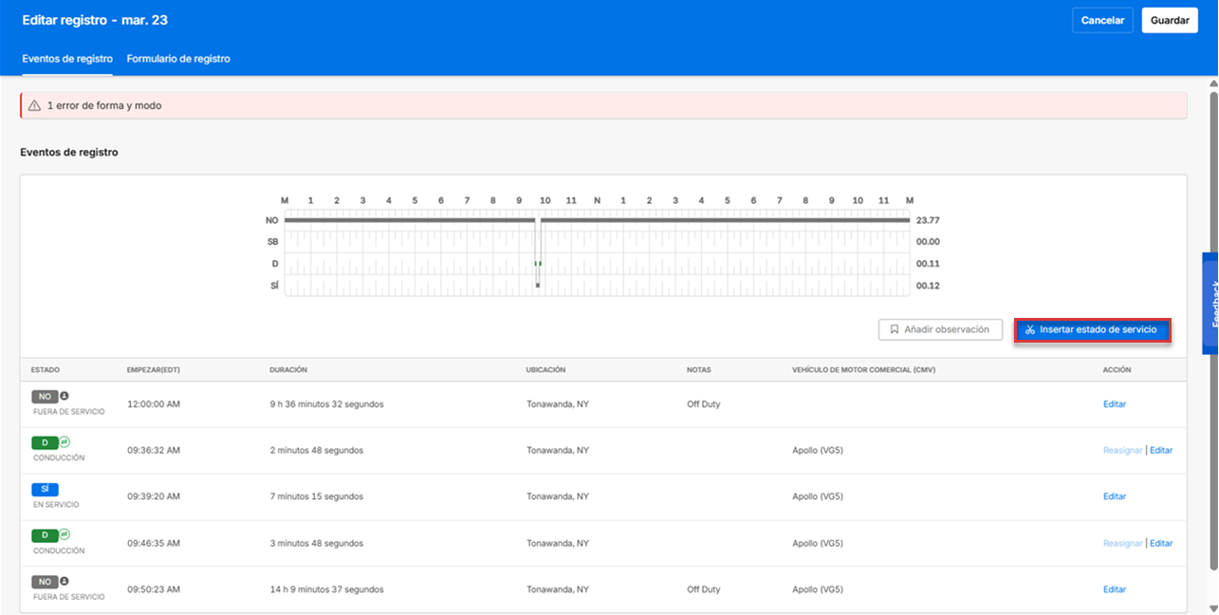Click Reasignar for the 09:36:32 conducción event
The image size is (1219, 615).
pyautogui.click(x=1122, y=450)
